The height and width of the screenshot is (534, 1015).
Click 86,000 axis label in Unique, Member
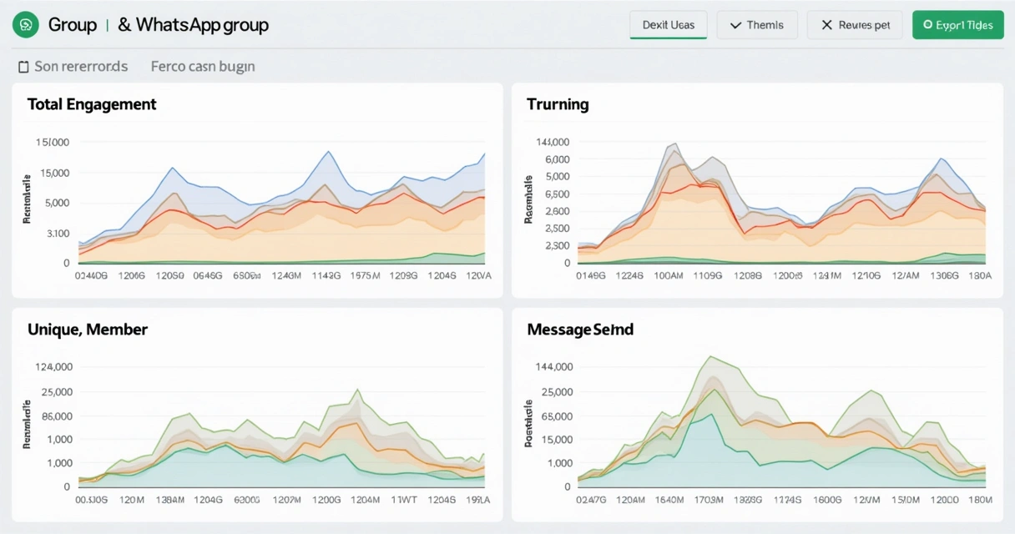[56, 416]
